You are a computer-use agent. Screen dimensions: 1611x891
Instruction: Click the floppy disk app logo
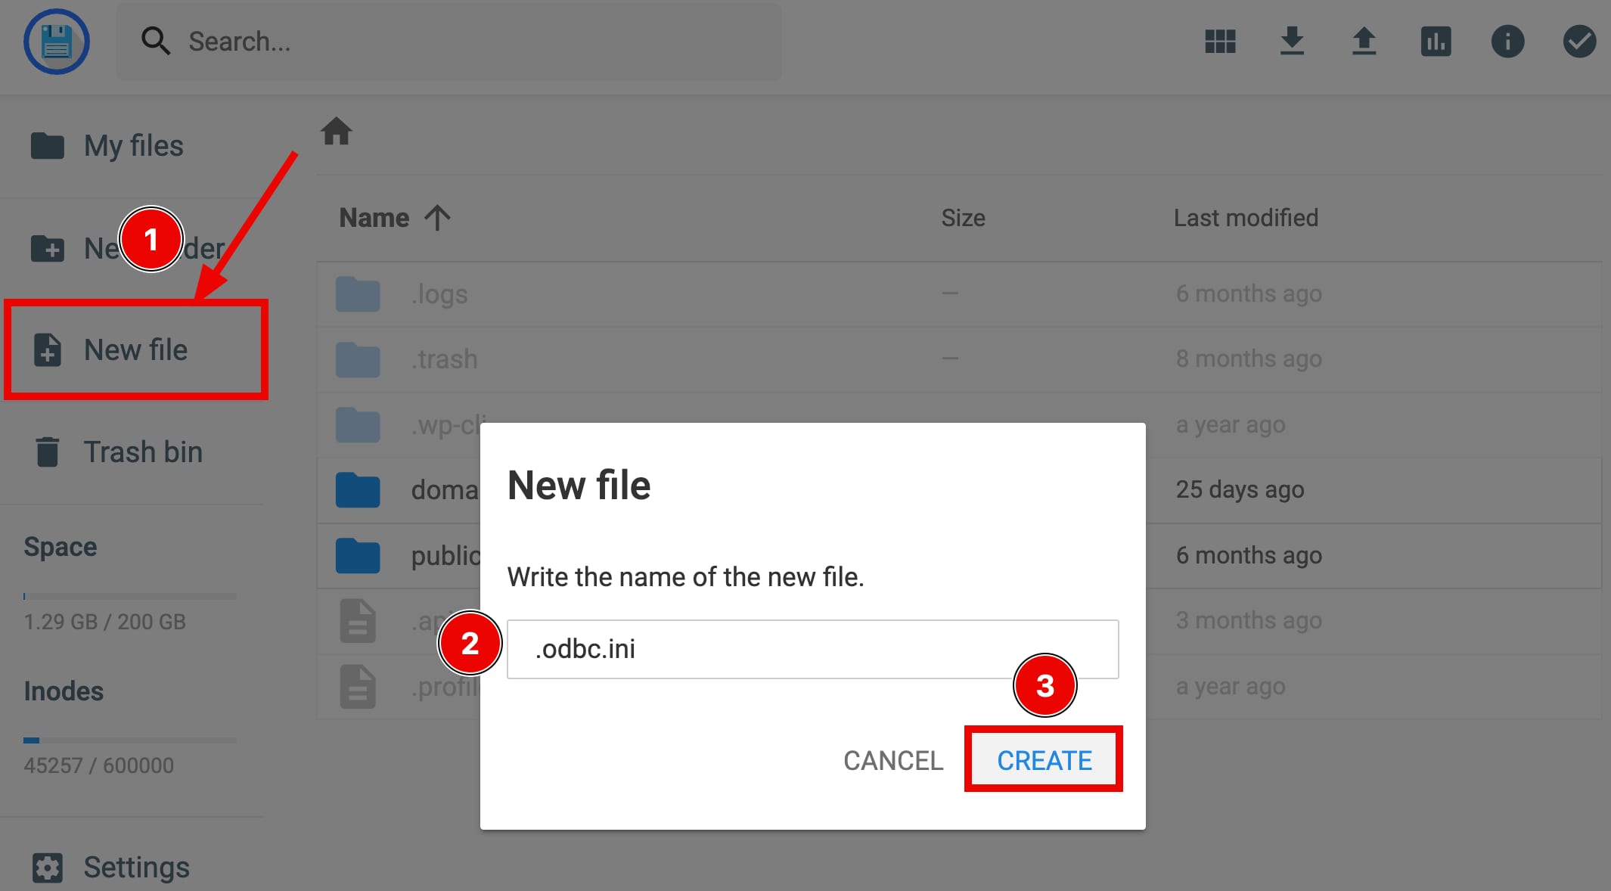point(57,42)
